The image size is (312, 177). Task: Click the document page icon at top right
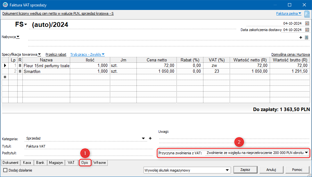tap(307, 14)
